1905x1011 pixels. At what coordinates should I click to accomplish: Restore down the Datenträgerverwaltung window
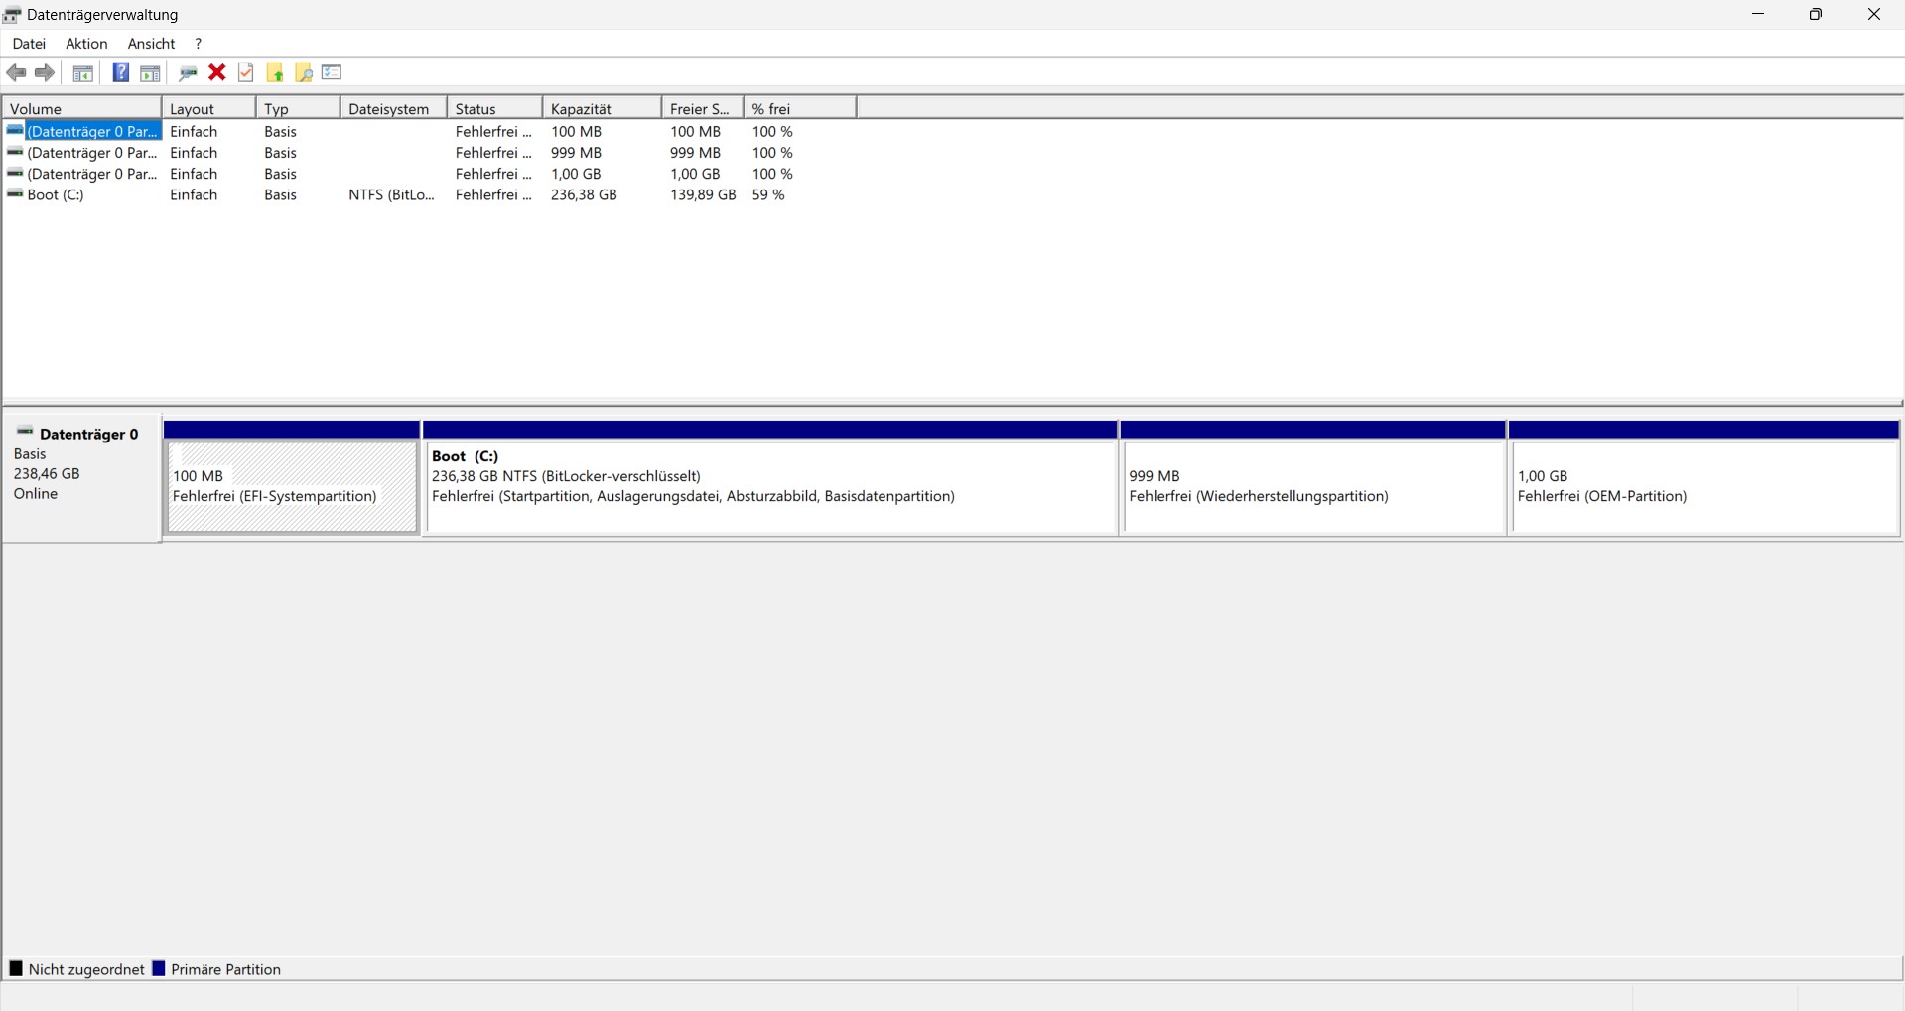point(1816,15)
